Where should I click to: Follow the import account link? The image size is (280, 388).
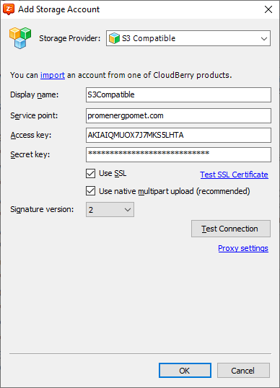point(53,75)
